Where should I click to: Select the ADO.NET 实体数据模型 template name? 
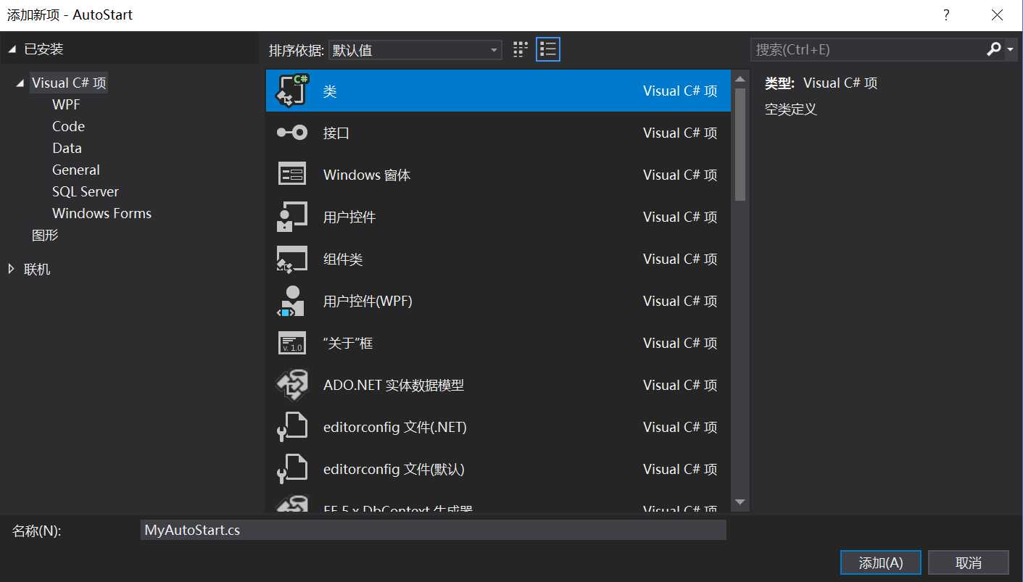[x=394, y=386]
